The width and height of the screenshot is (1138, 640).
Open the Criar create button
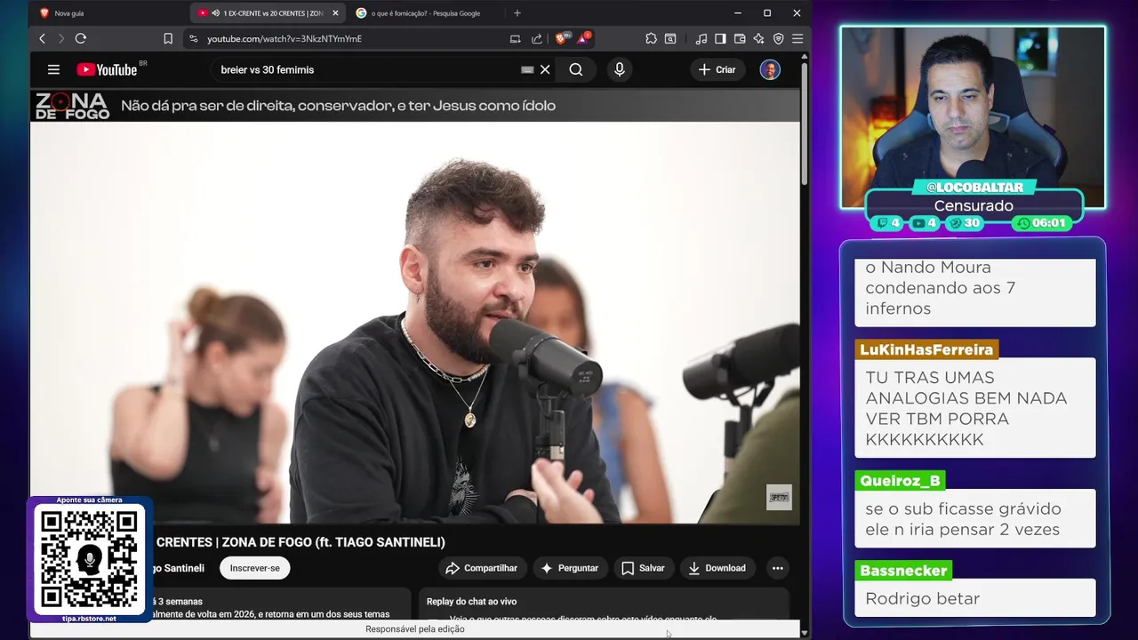click(x=717, y=69)
